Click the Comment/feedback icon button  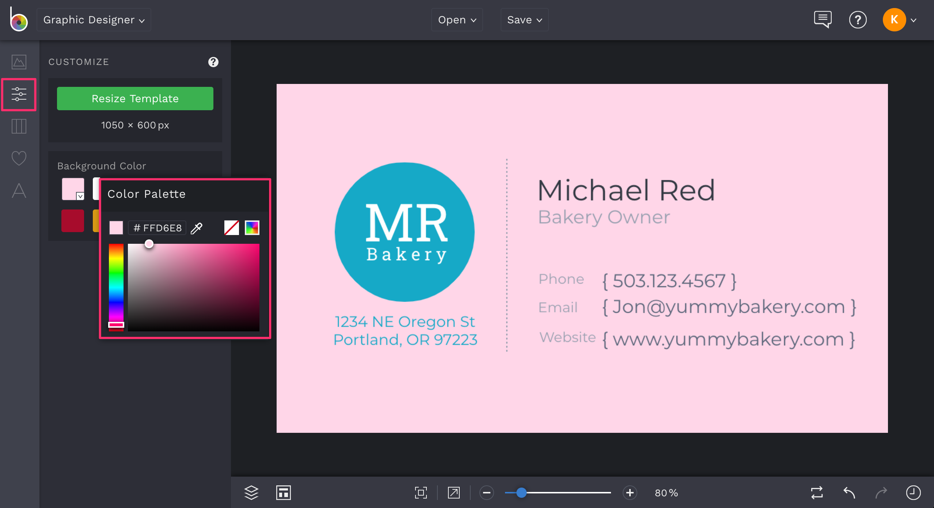(823, 20)
